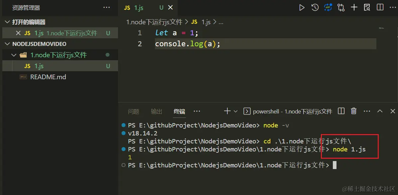Close the 1.js editor tab
Screen dimensions: 398x195
point(170,8)
